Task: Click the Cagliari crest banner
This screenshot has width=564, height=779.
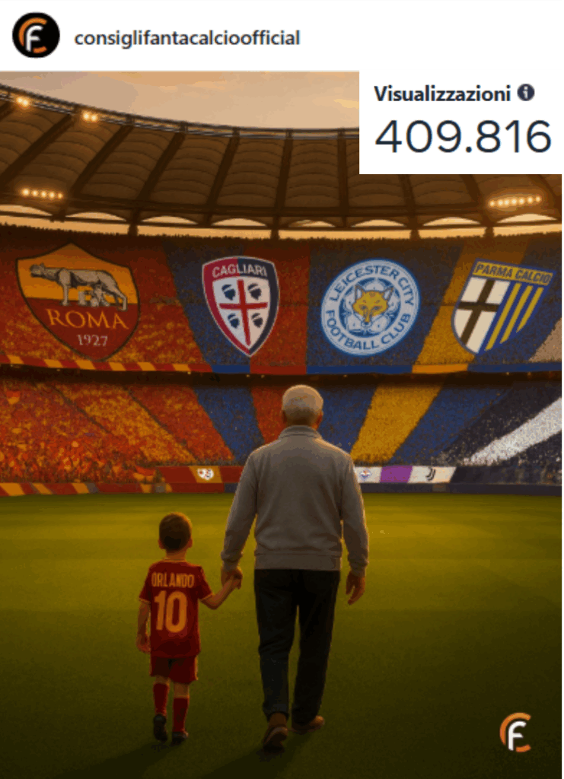Action: pyautogui.click(x=241, y=305)
